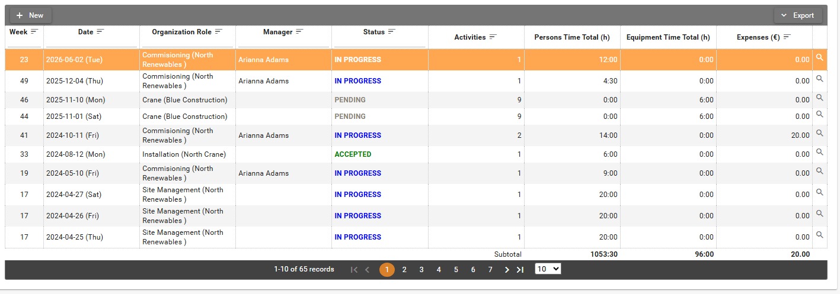Sort by Week column icon
This screenshot has height=294, width=840.
tap(34, 31)
